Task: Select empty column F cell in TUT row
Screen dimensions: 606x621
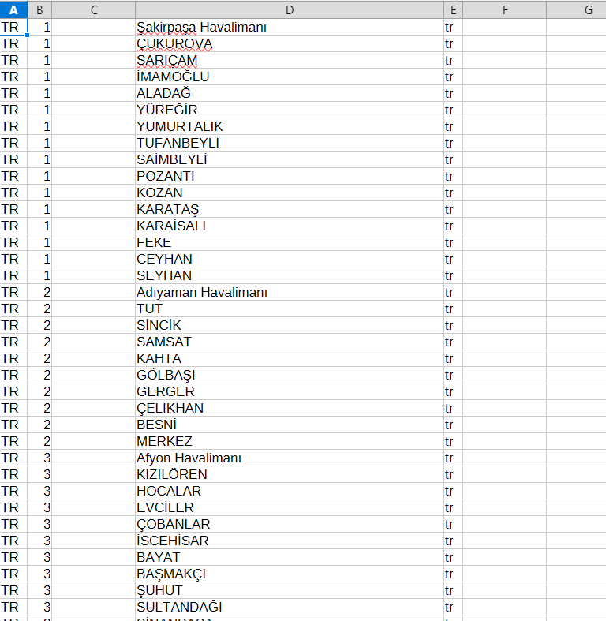Action: [504, 309]
